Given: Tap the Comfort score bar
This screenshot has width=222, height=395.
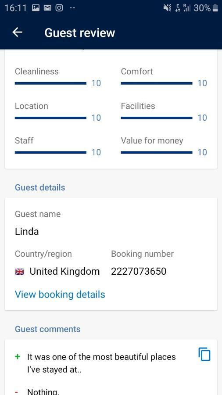Looking at the screenshot, I should coord(157,83).
